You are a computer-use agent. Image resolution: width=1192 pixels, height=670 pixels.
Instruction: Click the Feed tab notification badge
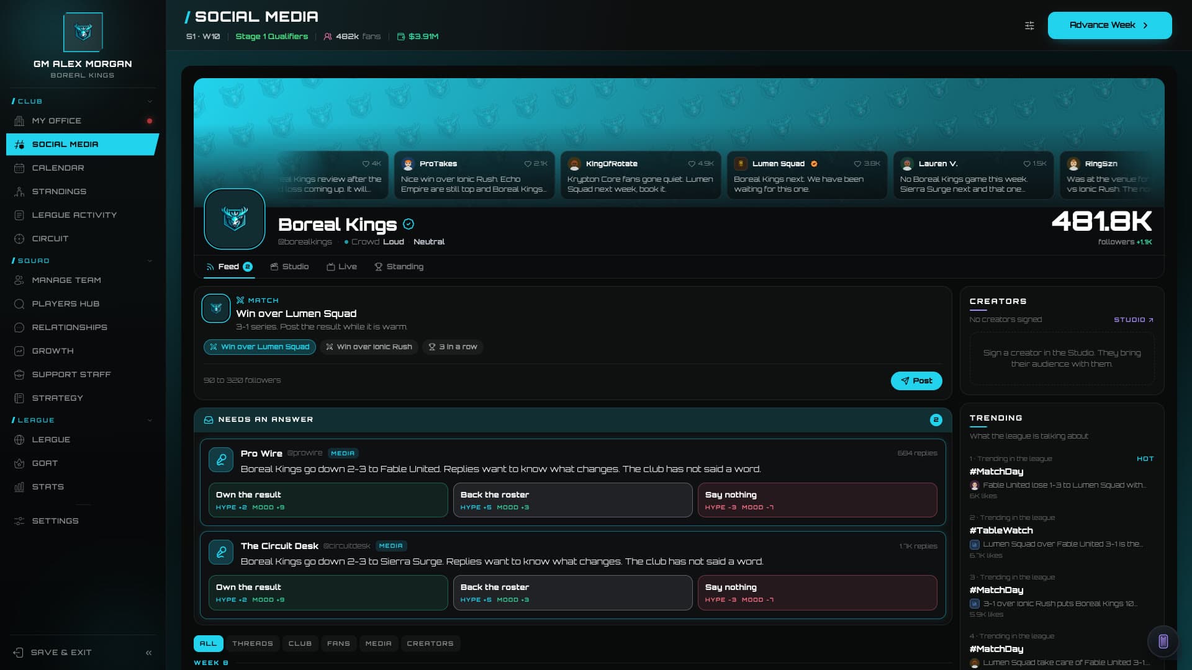(x=248, y=267)
